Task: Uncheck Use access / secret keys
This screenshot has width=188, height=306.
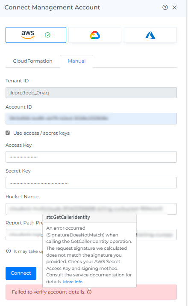Action: coord(8,133)
